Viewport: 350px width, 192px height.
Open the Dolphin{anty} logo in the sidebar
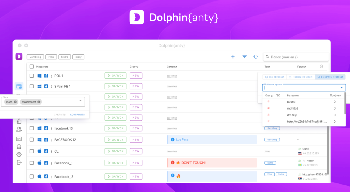(x=19, y=56)
